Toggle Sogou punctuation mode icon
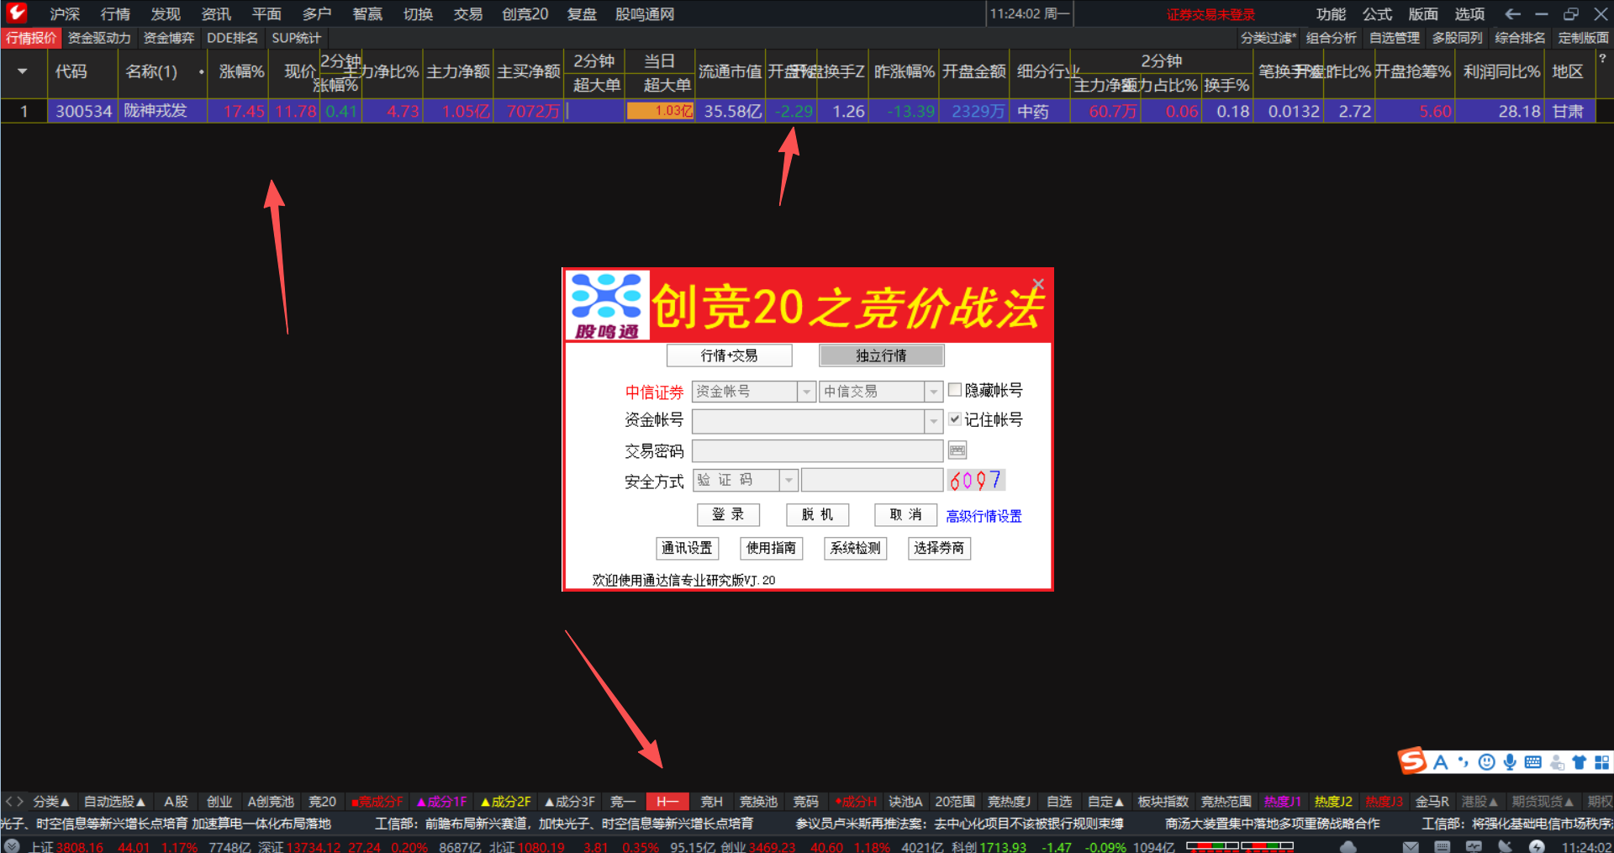1614x853 pixels. (x=1464, y=762)
